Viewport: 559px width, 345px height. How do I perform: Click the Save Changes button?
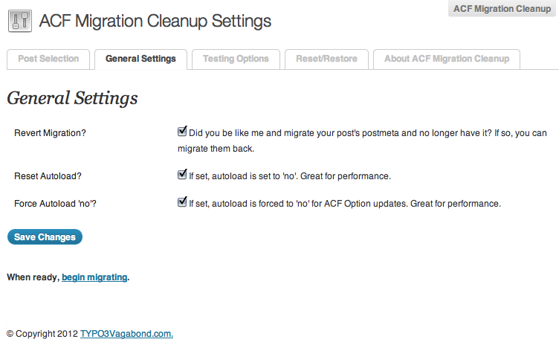[x=45, y=237]
